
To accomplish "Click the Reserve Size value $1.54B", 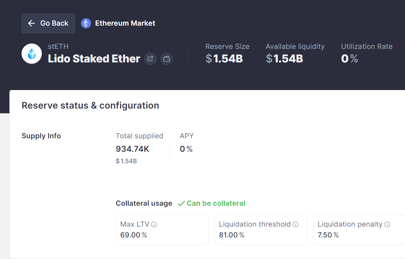I will pos(224,59).
